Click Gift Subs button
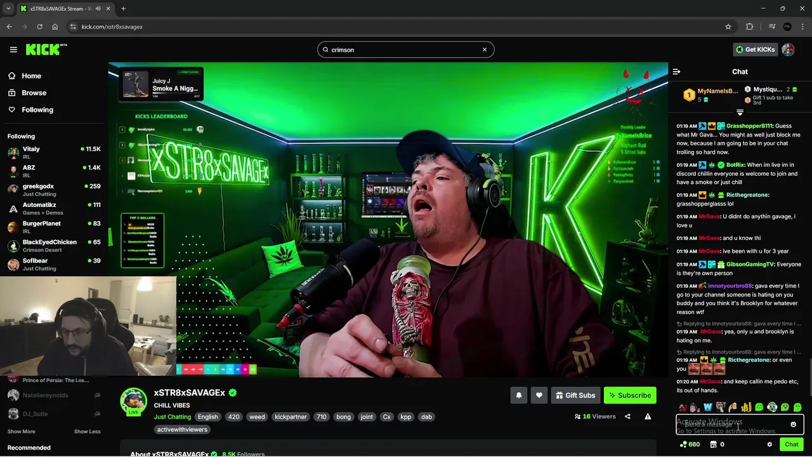This screenshot has height=457, width=812. tap(575, 395)
